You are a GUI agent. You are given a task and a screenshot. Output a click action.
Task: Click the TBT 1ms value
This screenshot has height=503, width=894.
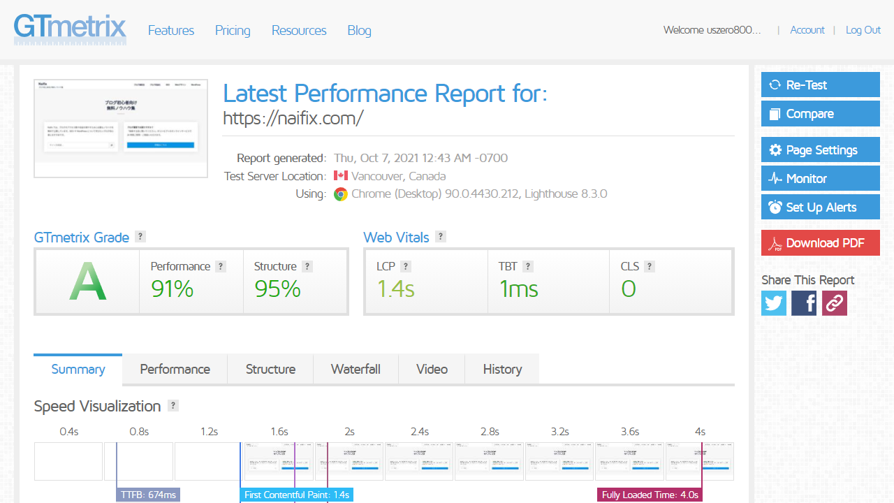pyautogui.click(x=519, y=289)
